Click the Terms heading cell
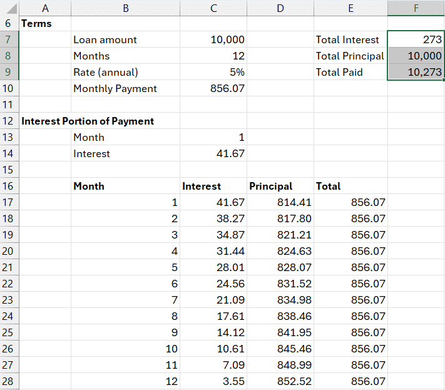 coord(38,23)
